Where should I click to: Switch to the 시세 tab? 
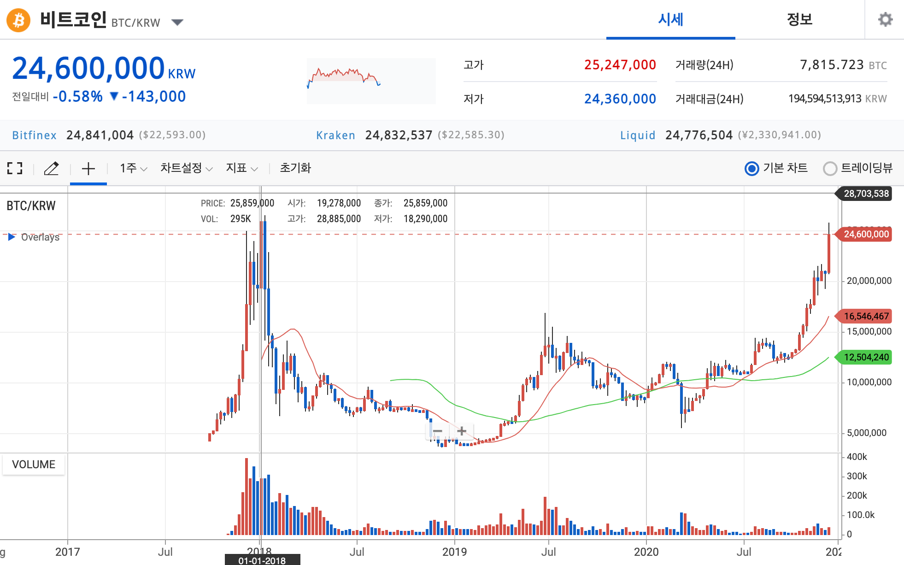point(670,20)
